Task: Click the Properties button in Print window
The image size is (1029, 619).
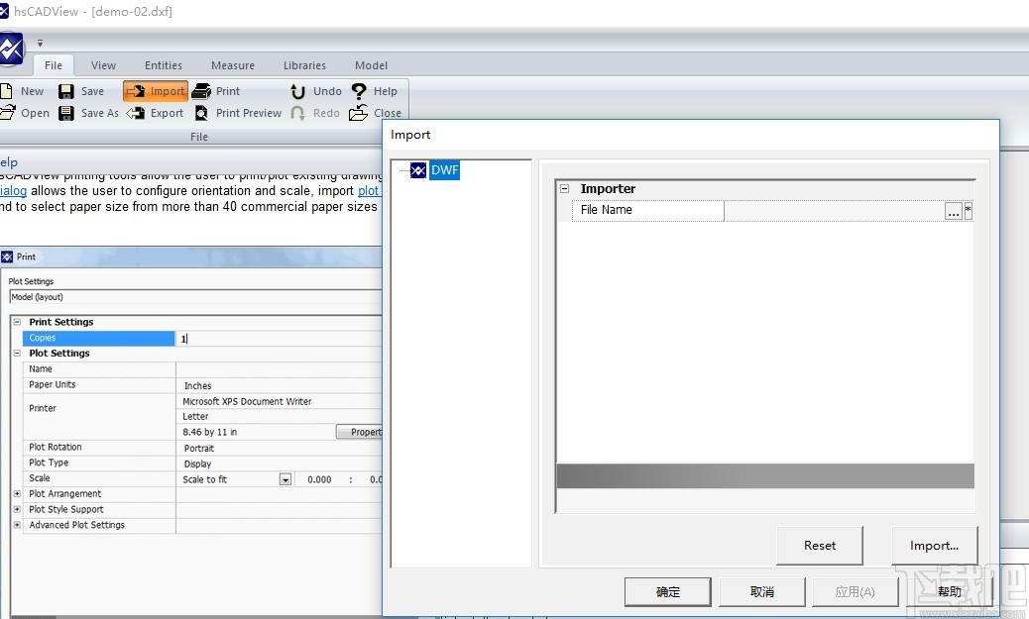Action: (x=360, y=432)
